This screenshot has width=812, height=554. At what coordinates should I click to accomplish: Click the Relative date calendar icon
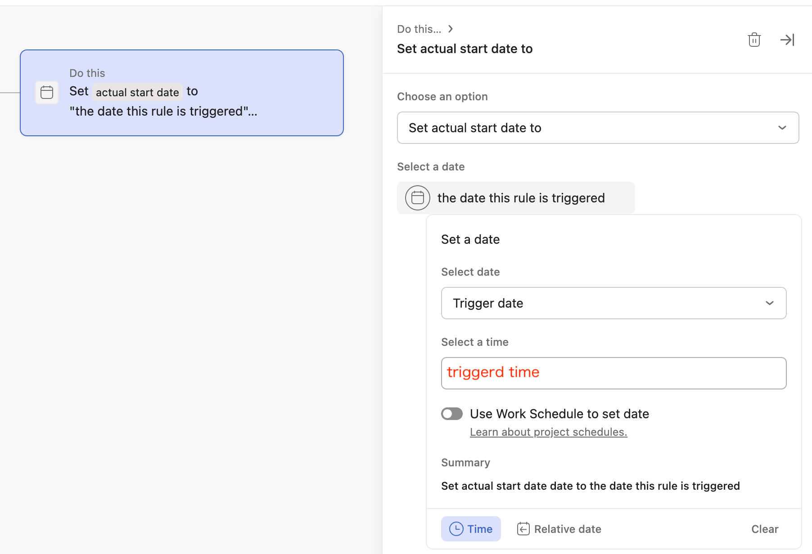(x=523, y=529)
